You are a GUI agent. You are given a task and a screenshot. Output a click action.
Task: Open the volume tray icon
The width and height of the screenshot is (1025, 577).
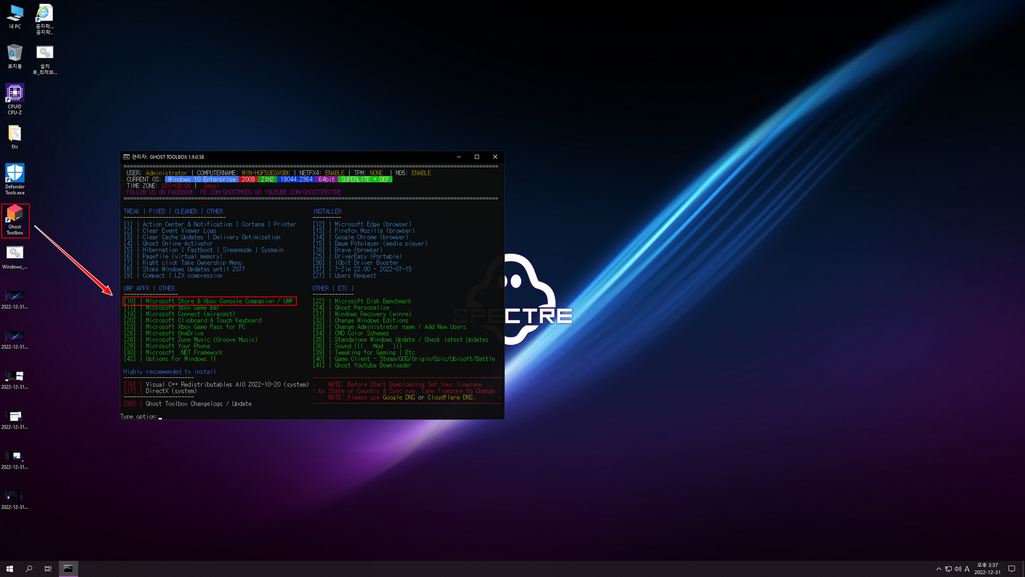coord(958,569)
